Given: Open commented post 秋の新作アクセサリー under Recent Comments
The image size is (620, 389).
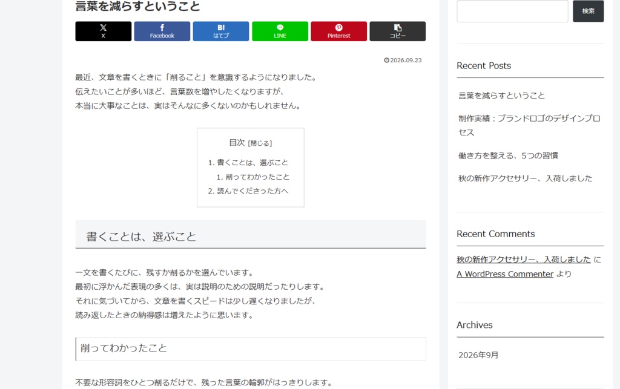Looking at the screenshot, I should (524, 260).
